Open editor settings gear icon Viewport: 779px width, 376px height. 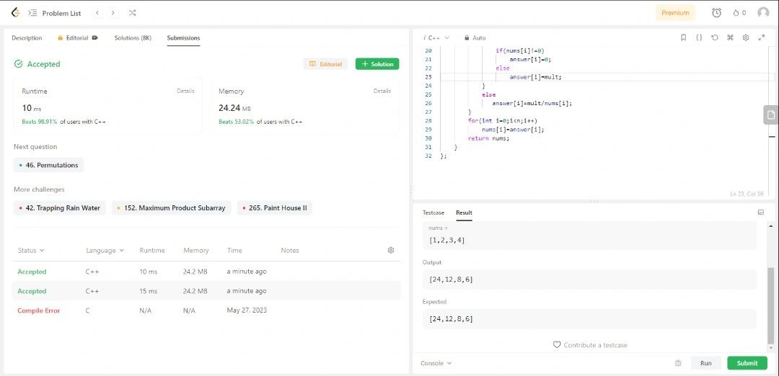click(746, 37)
